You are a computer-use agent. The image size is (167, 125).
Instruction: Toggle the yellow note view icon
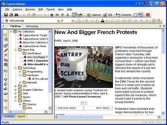tap(75, 15)
